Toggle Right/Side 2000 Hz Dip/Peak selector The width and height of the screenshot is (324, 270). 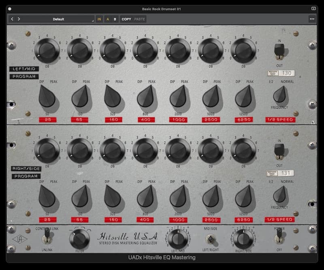pos(178,196)
